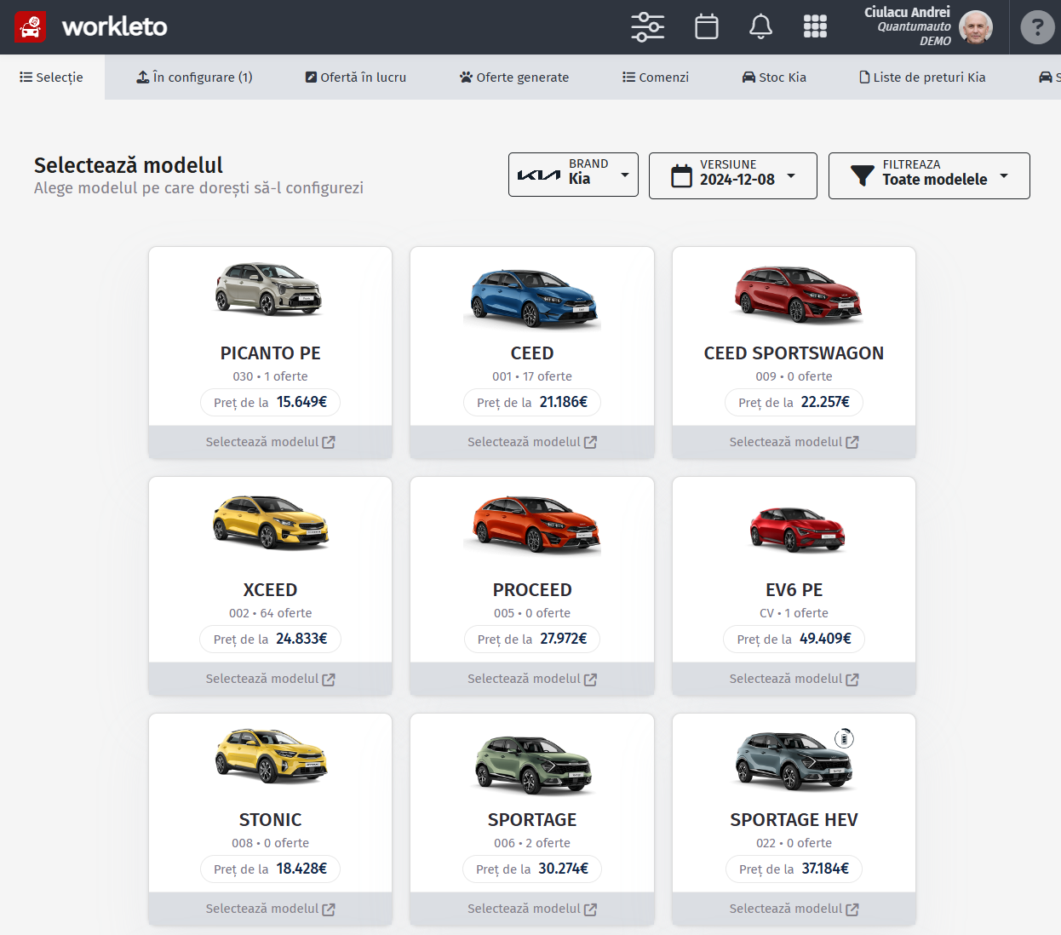Click external link icon on XCEED card
The height and width of the screenshot is (935, 1061).
329,680
